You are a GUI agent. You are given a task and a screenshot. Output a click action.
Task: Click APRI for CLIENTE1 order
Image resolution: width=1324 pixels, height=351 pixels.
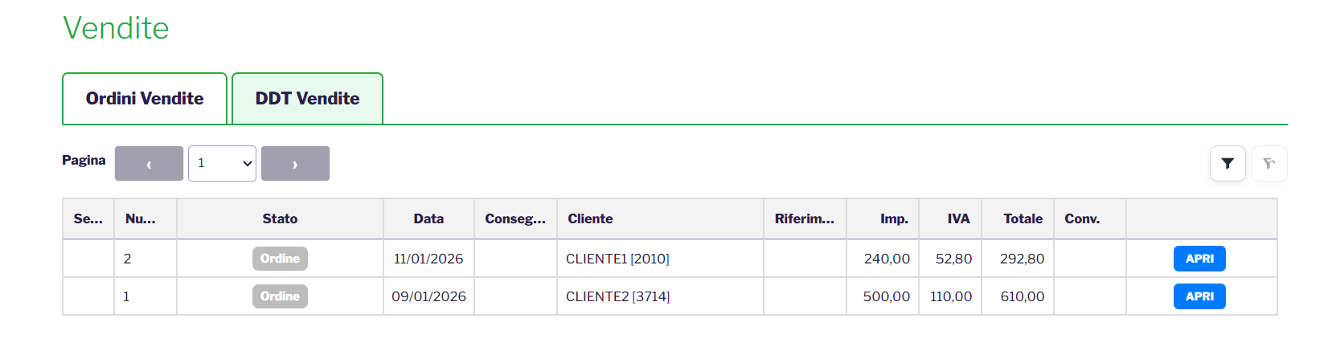click(x=1199, y=259)
